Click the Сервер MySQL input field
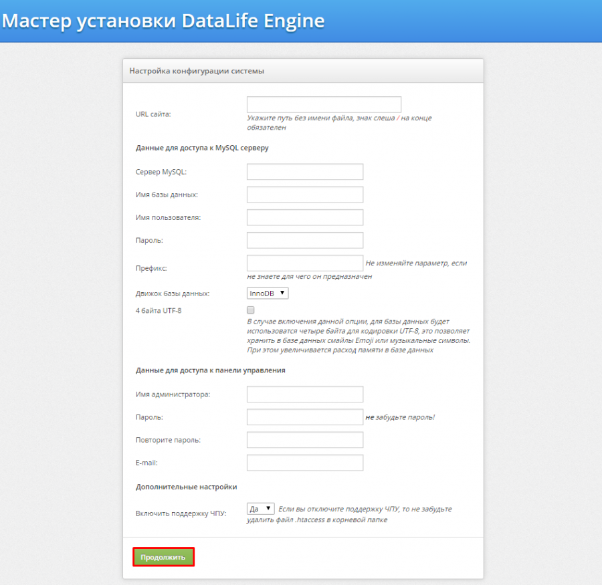This screenshot has height=585, width=602. coord(304,171)
